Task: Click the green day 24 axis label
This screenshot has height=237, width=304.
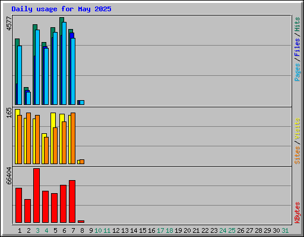Action: coord(223,230)
